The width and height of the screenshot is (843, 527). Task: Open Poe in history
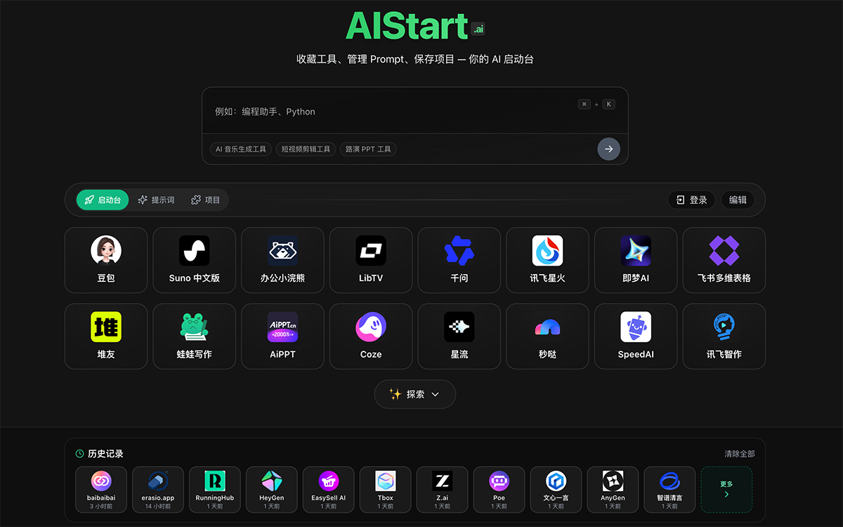coord(499,490)
